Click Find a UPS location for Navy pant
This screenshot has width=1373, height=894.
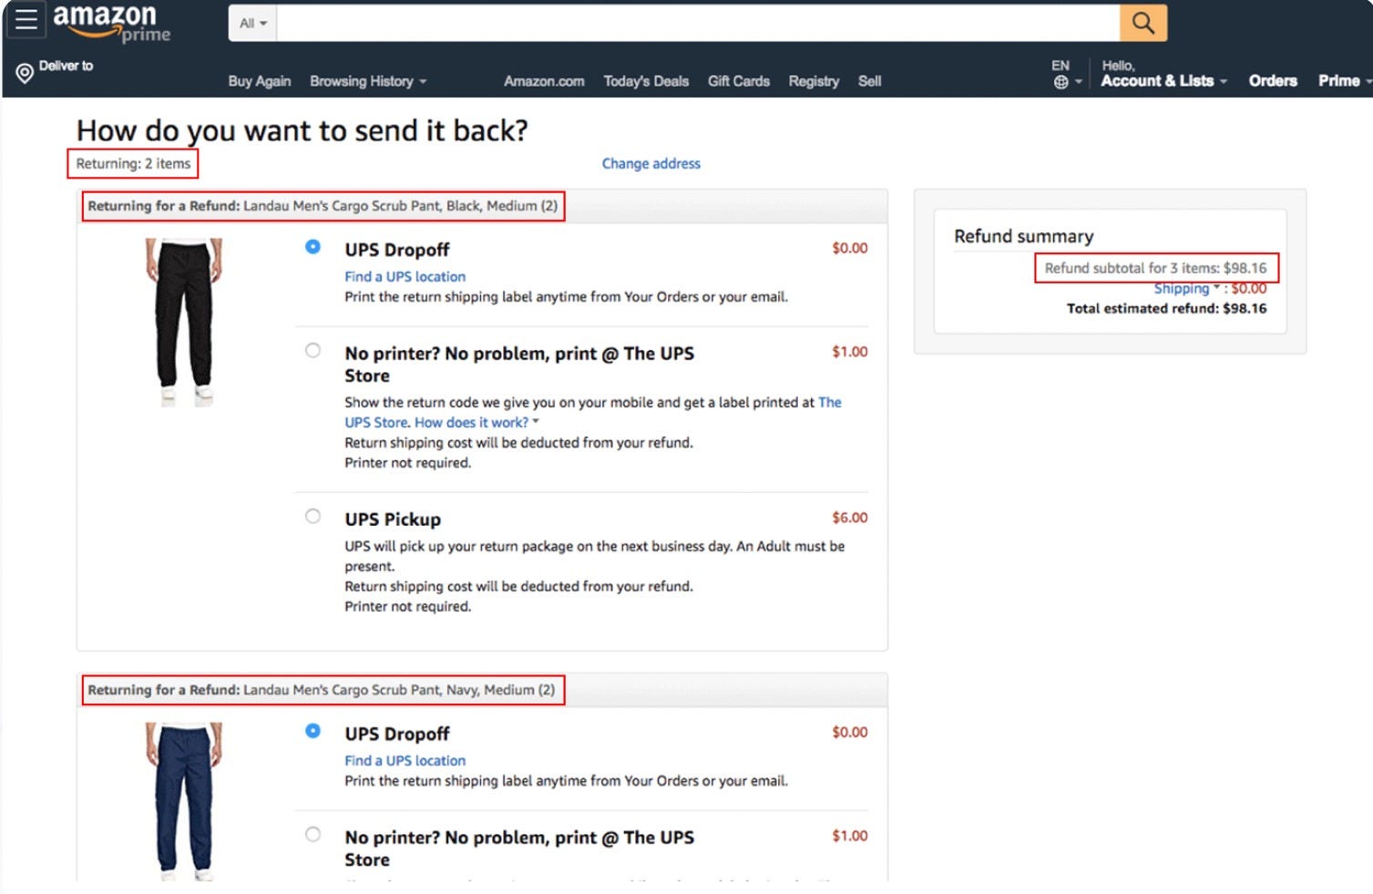coord(405,760)
